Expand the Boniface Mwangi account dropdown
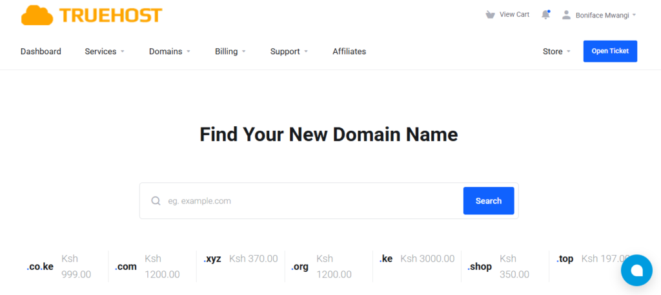Image resolution: width=661 pixels, height=295 pixels. [605, 15]
